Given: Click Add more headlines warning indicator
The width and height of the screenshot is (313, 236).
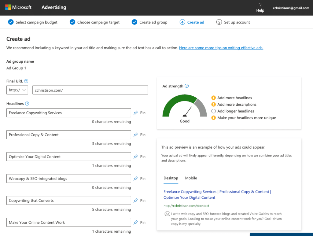Looking at the screenshot, I should pos(214,98).
